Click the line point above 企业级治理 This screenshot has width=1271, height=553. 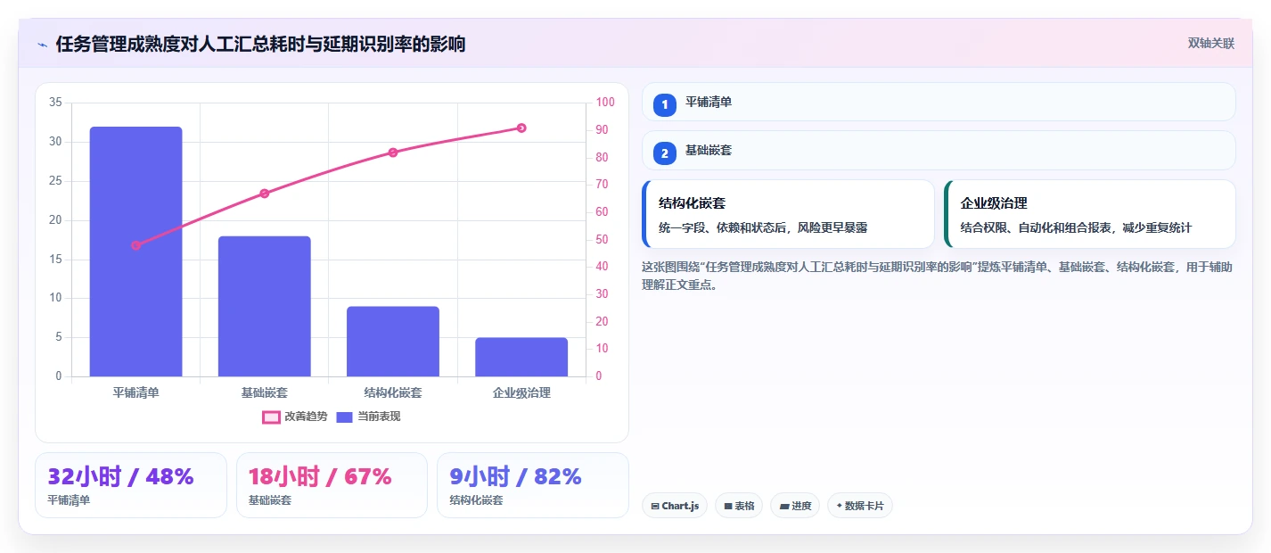pos(521,128)
